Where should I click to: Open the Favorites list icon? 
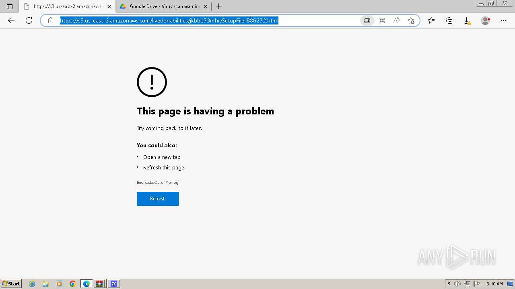pyautogui.click(x=431, y=20)
